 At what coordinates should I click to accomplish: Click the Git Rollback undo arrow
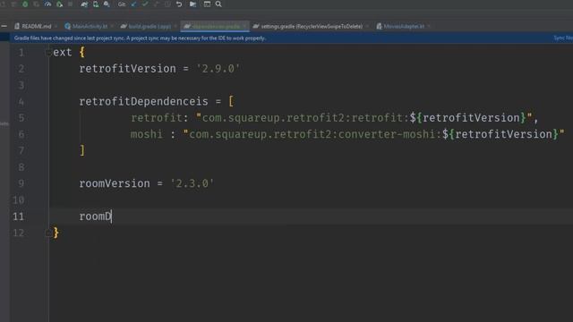click(x=179, y=4)
